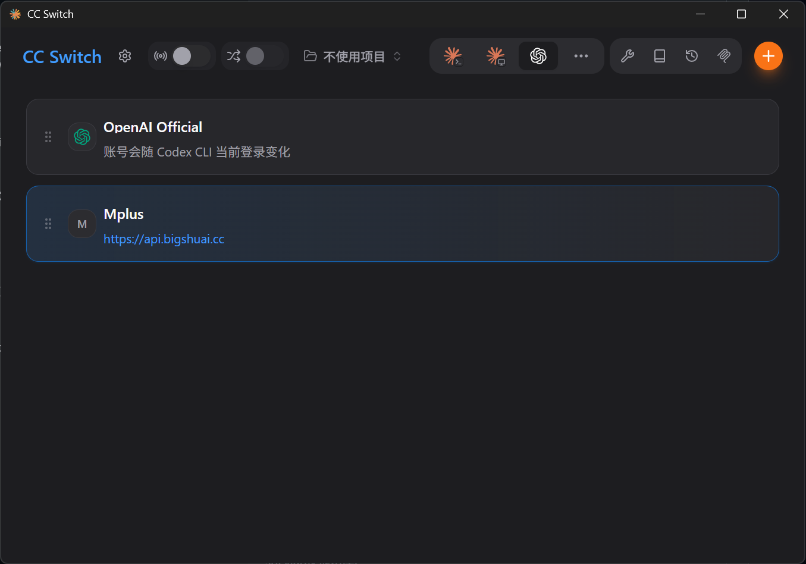Viewport: 806px width, 564px height.
Task: Open the paperclip icon in toolbar
Action: click(x=724, y=56)
